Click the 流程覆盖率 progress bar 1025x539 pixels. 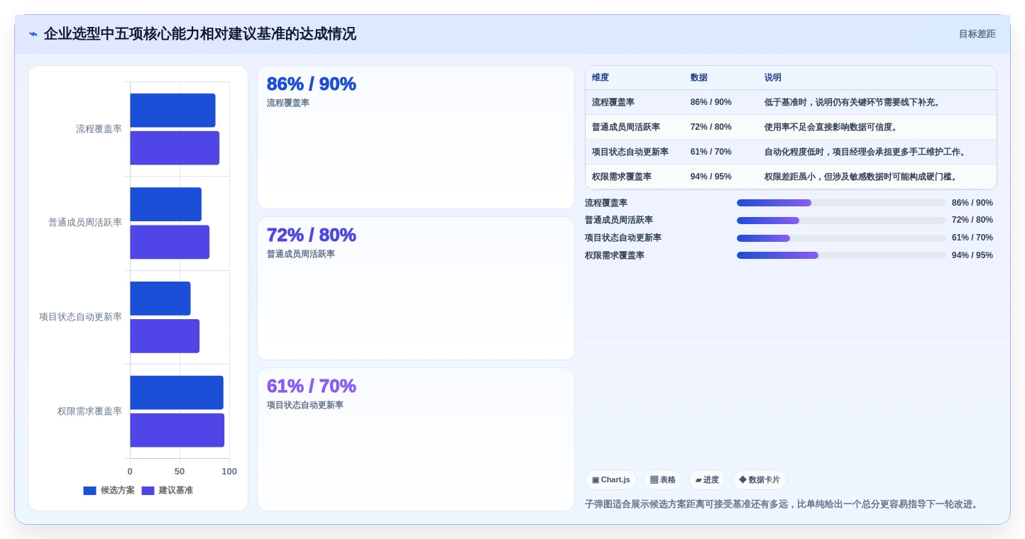(x=841, y=203)
